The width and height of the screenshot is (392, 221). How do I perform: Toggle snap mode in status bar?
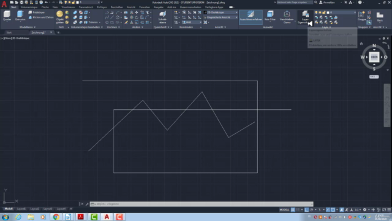[298, 210]
